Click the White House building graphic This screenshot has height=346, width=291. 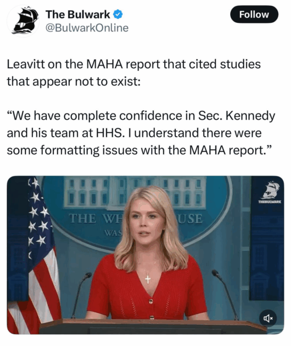click(135, 192)
